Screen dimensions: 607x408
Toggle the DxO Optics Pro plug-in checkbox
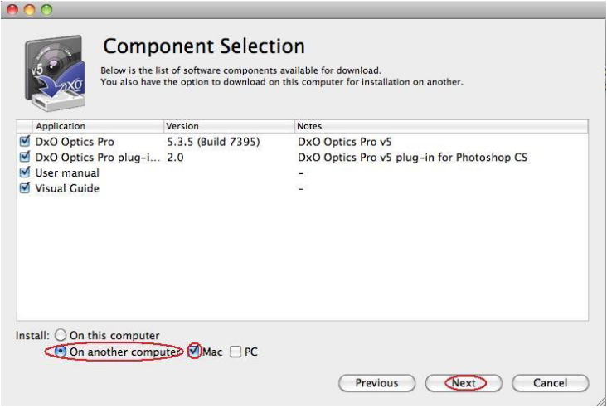24,157
